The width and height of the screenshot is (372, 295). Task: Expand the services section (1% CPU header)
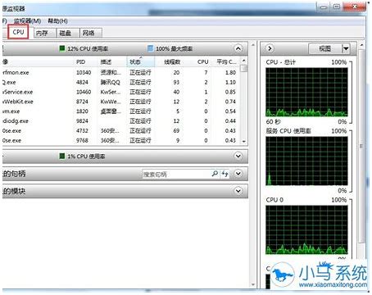tap(238, 156)
